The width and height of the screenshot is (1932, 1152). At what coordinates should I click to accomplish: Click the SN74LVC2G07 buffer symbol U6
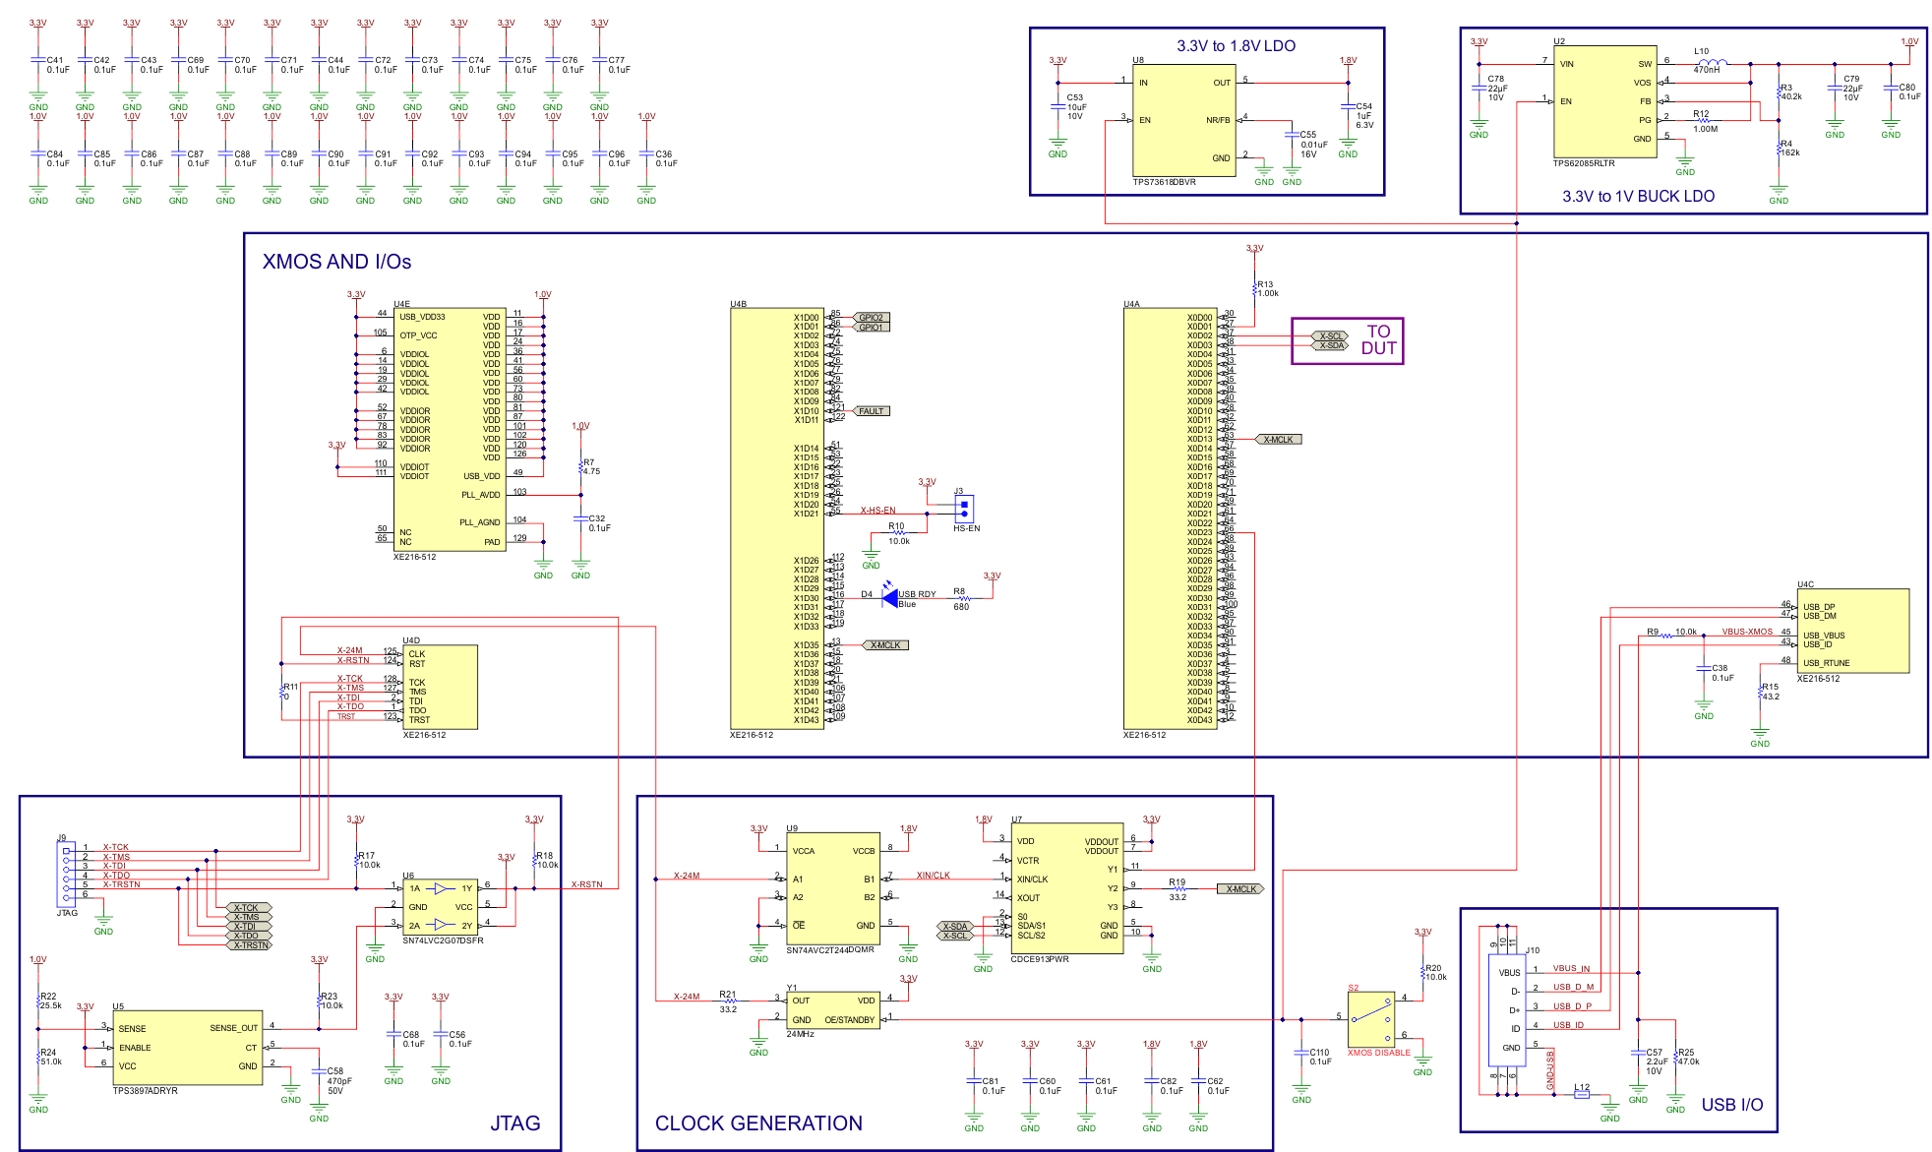click(x=440, y=907)
